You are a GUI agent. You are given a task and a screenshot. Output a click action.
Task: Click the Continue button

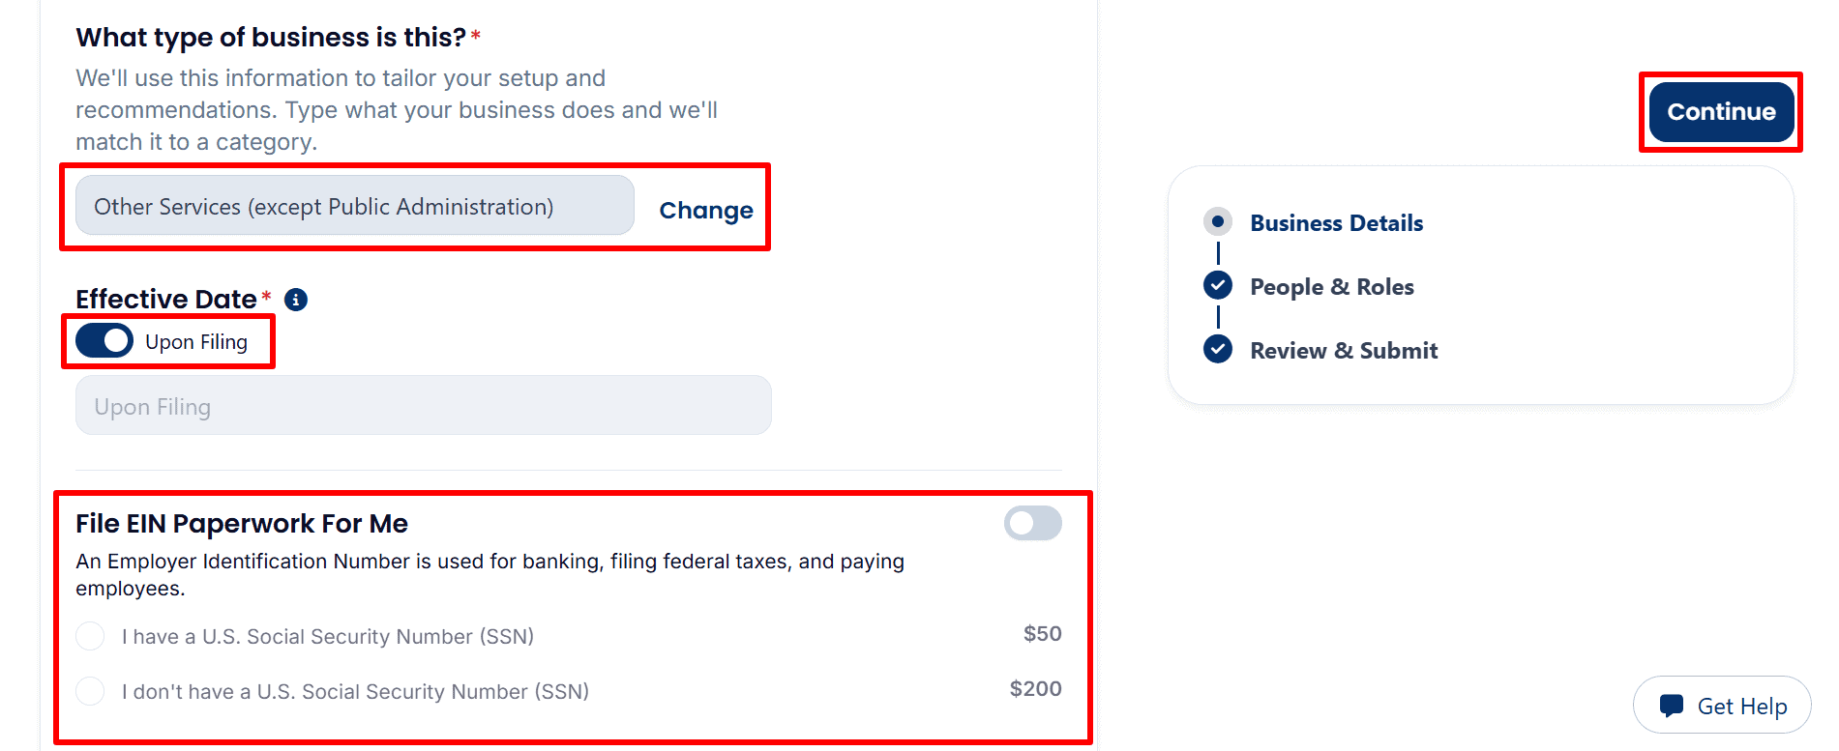point(1721,112)
